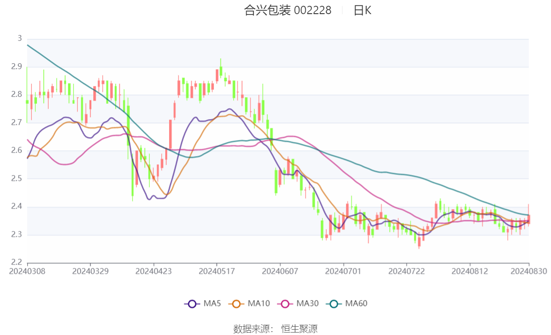Click the 20240423 date axis label
The width and height of the screenshot is (551, 335).
coord(154,271)
